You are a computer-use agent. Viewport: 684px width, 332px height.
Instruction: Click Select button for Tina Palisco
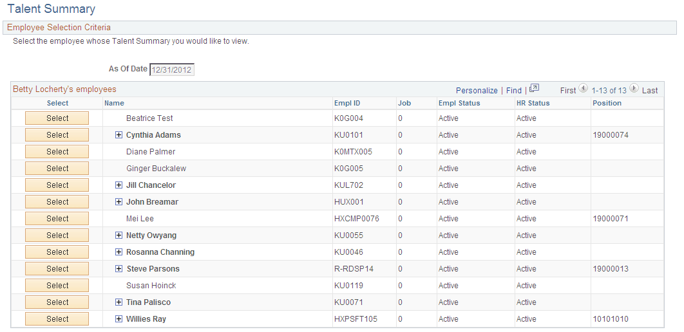57,302
